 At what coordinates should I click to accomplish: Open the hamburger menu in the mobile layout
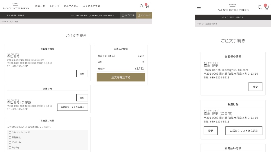point(199,8)
